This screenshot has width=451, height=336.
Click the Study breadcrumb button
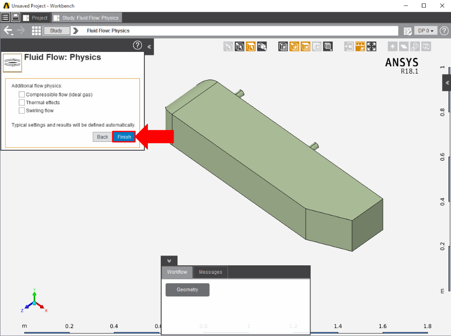point(56,31)
